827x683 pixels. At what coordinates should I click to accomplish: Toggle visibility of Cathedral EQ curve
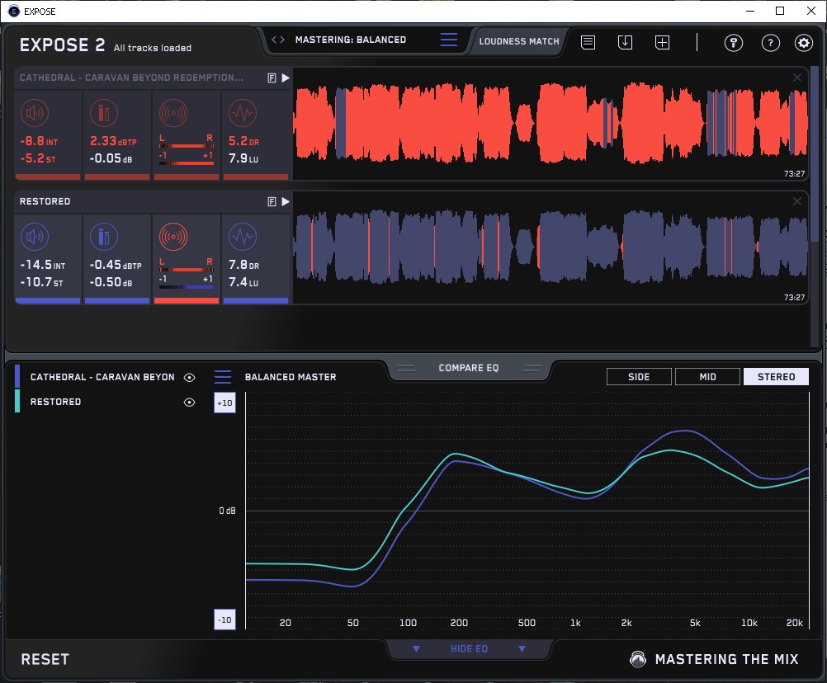(190, 377)
